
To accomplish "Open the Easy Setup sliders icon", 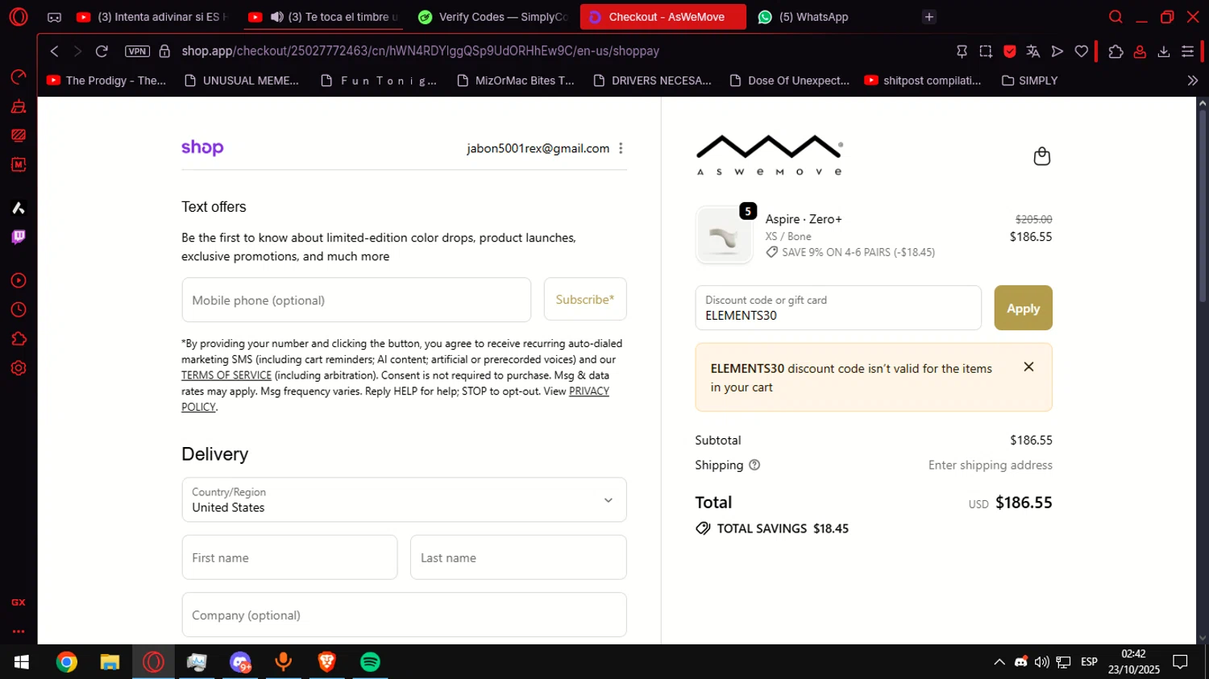I will pyautogui.click(x=1187, y=51).
